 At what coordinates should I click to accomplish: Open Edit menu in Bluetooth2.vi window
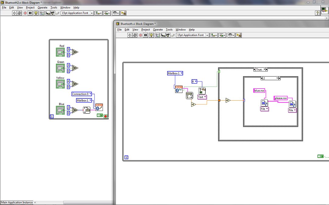tap(12, 8)
